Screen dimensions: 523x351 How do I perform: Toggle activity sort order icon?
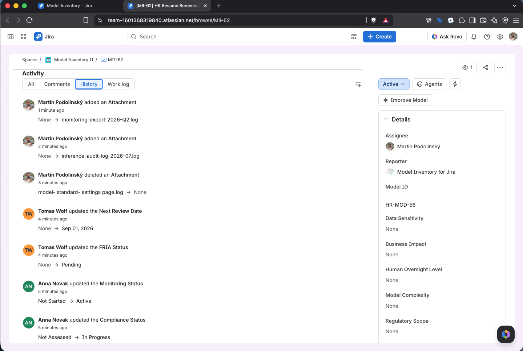pyautogui.click(x=358, y=84)
